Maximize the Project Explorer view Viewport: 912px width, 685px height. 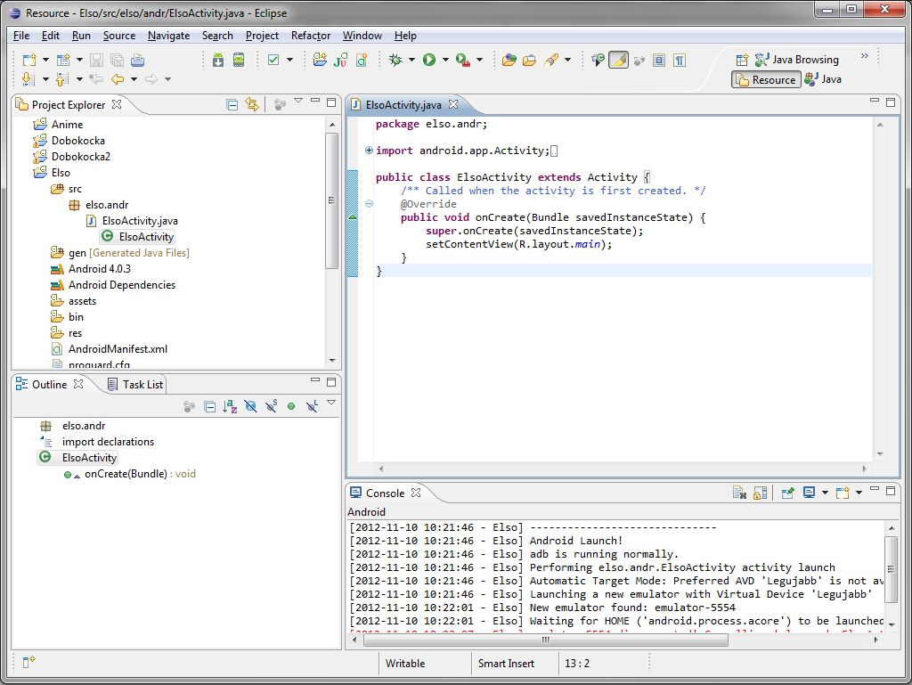331,102
